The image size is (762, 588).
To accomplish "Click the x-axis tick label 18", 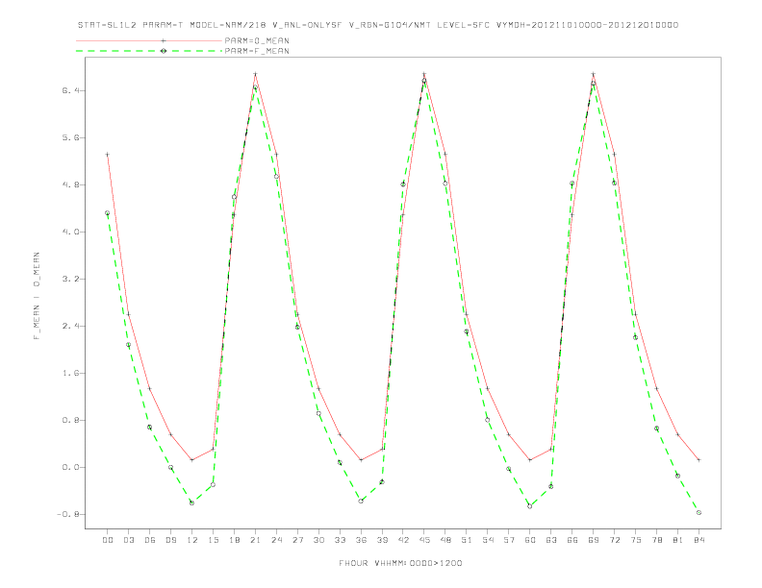I will [234, 540].
